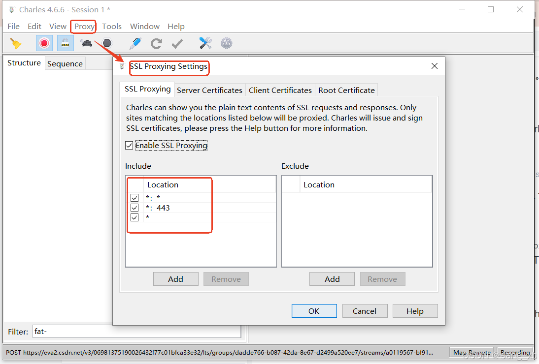Image resolution: width=539 pixels, height=364 pixels.
Task: Switch to the SSL Proxying tab
Action: 147,89
